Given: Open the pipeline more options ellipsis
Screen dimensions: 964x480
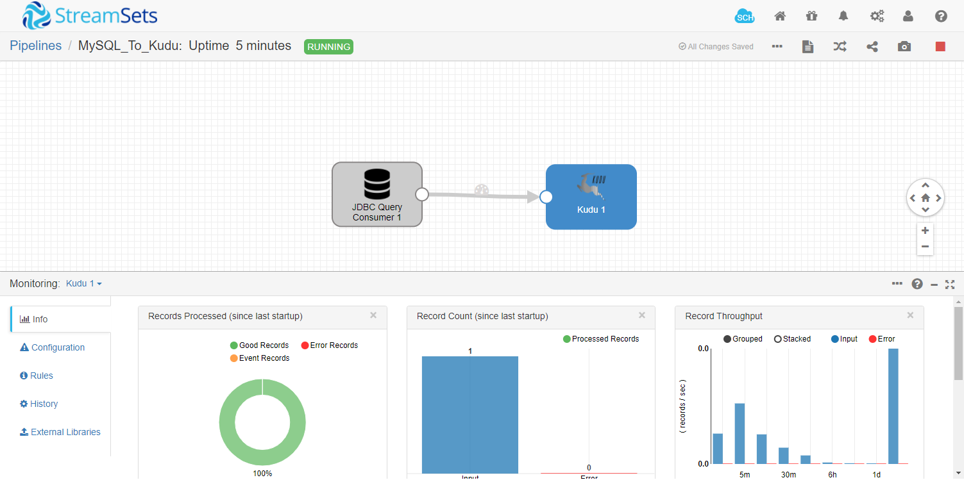Looking at the screenshot, I should click(x=777, y=46).
